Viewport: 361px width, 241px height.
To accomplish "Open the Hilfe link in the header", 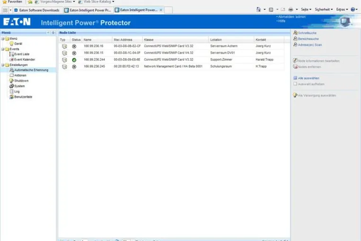I will tap(281, 21).
